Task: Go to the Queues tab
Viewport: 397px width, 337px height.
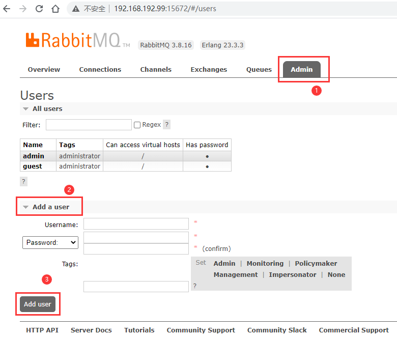Action: click(259, 70)
